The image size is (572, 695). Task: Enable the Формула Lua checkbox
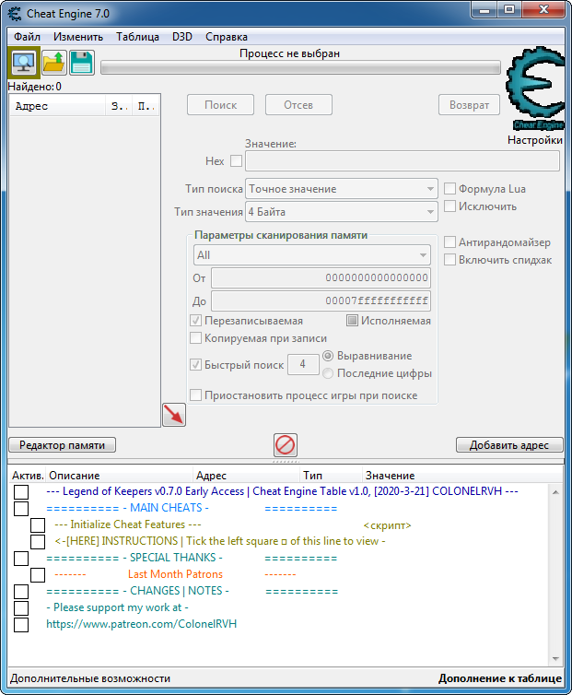tap(449, 188)
